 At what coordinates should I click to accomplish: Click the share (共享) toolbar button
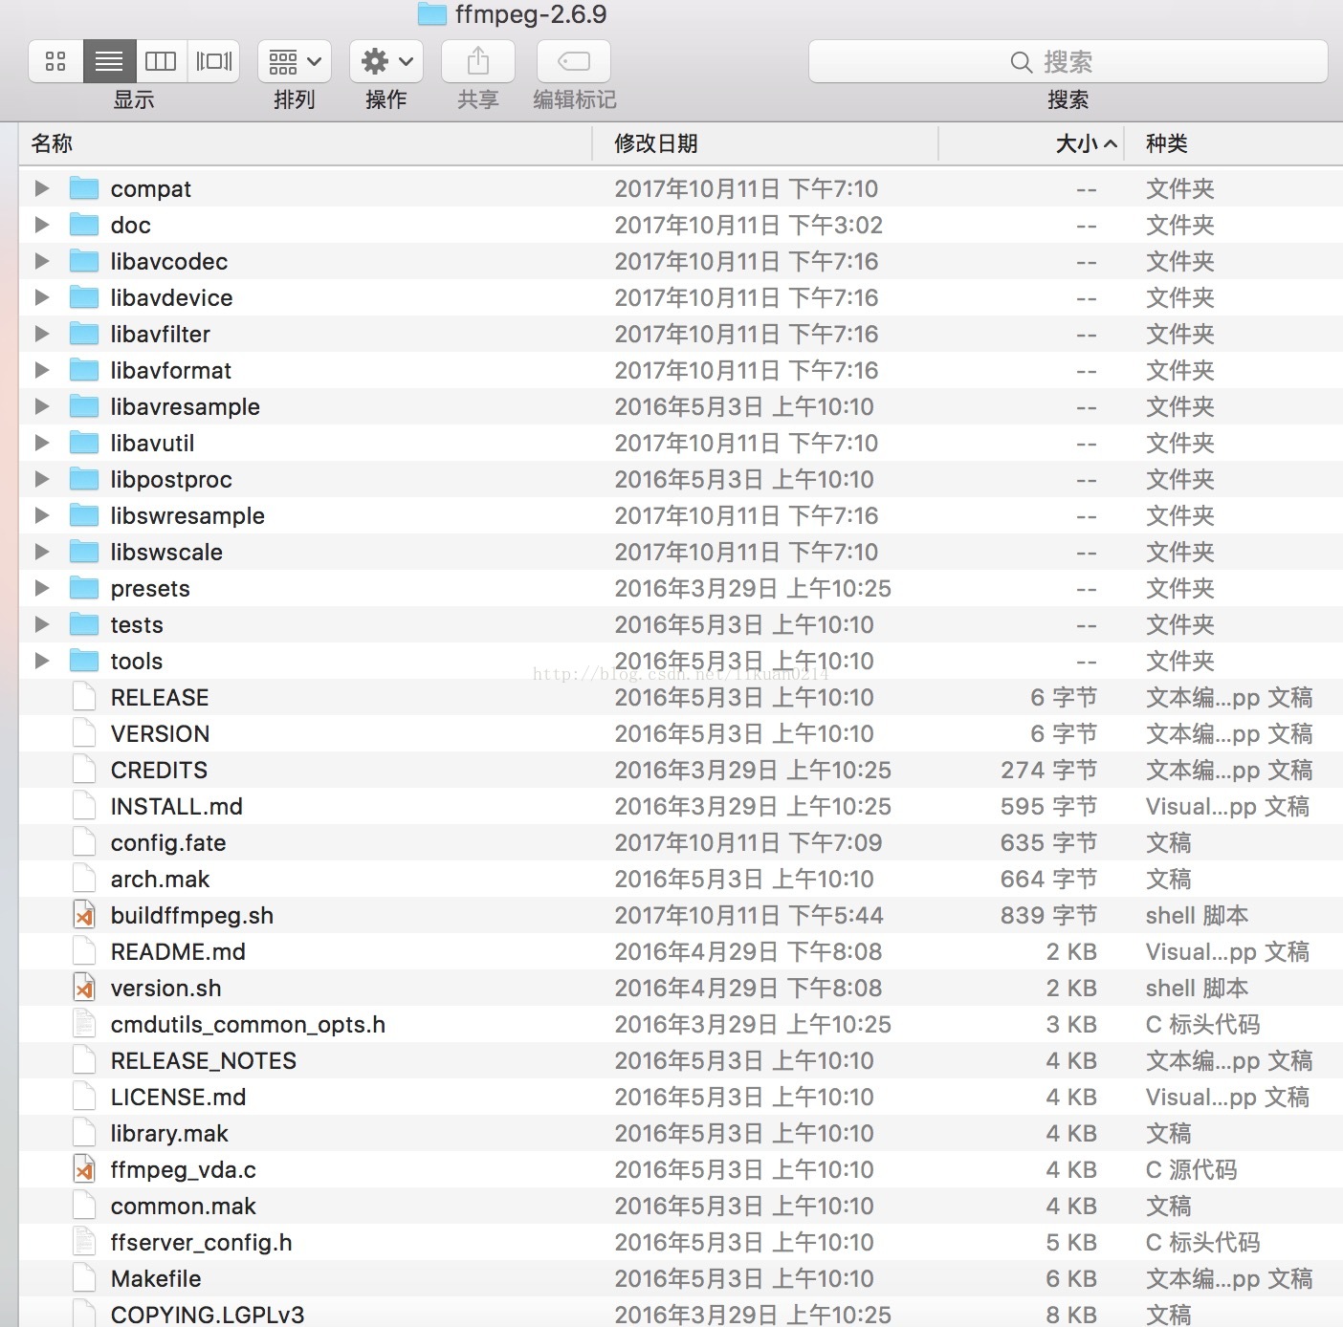tap(478, 62)
